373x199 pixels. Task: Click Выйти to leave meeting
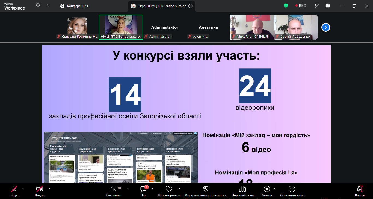coord(360,191)
